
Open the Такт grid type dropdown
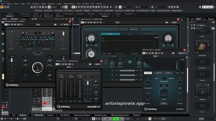click(143, 7)
